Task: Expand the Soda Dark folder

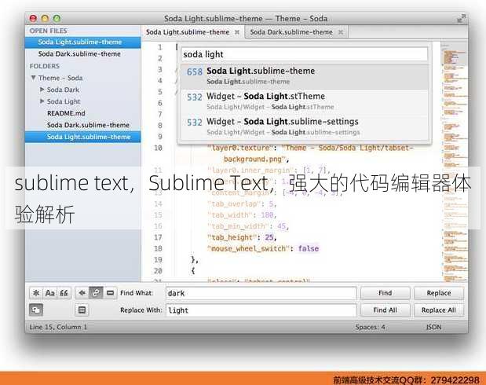Action: click(42, 90)
